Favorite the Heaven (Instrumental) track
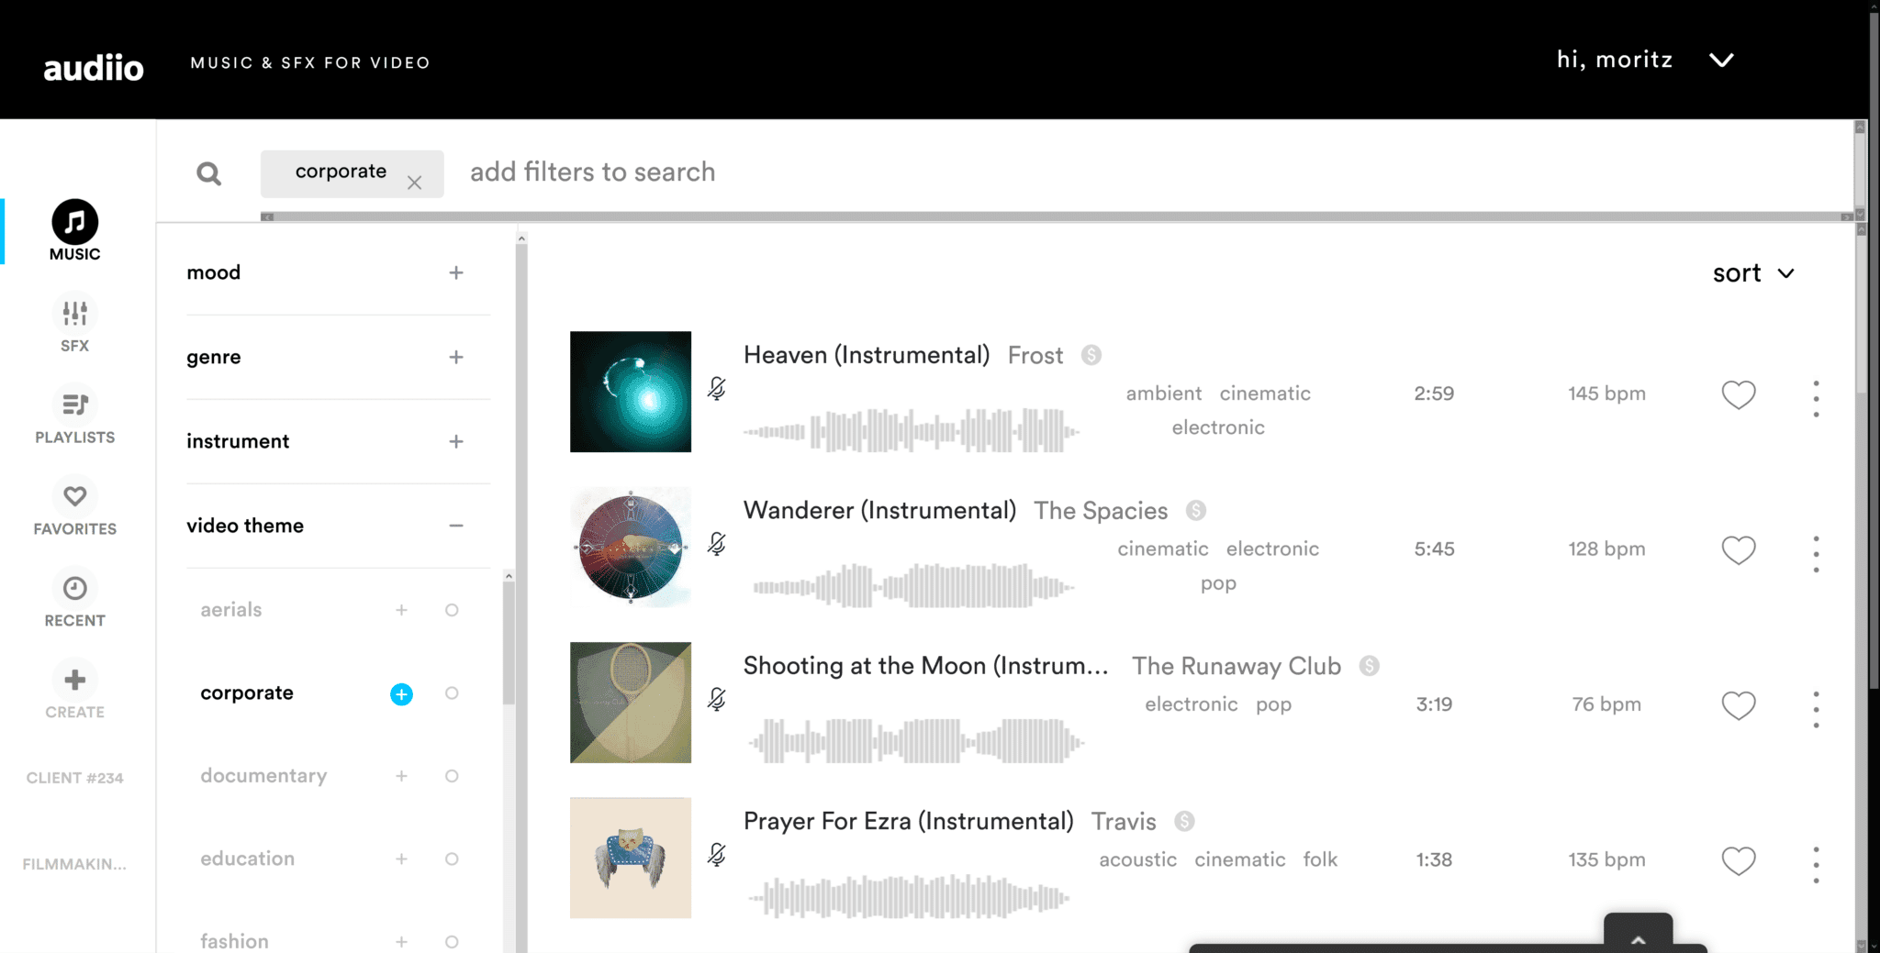The height and width of the screenshot is (953, 1880). [1738, 394]
